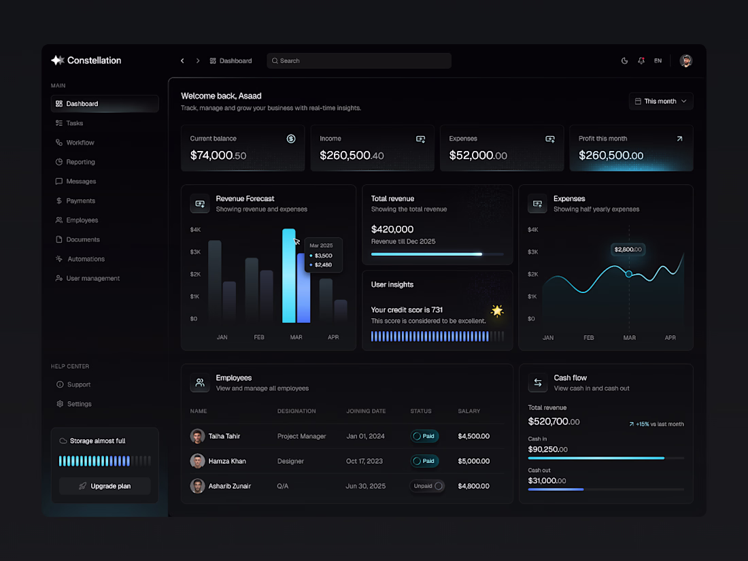Click the Dashboard breadcrumb grid icon

coord(213,61)
